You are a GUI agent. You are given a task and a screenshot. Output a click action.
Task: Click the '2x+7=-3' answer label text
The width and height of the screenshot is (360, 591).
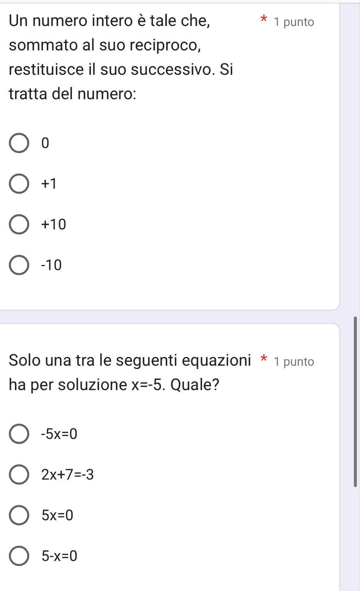click(67, 475)
